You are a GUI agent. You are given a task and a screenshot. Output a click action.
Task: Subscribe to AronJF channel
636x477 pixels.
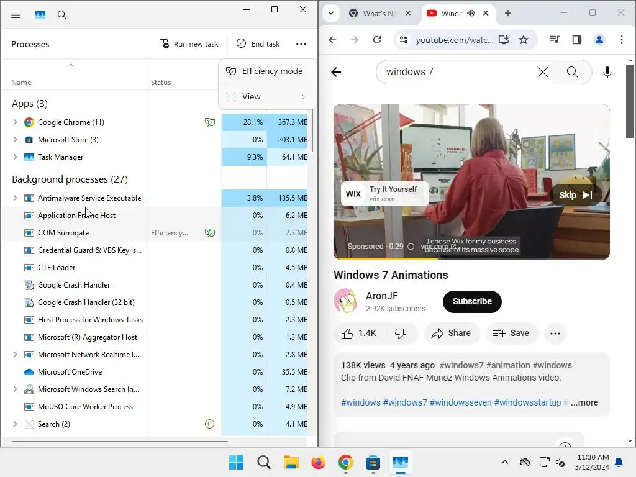pos(472,301)
